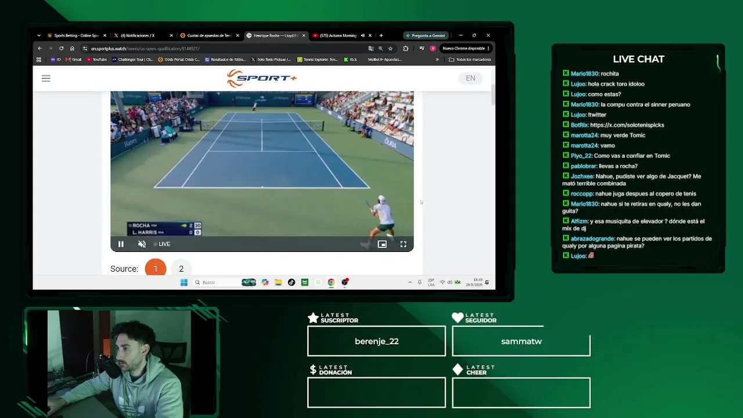Viewport: 743px width, 418px height.
Task: Bookmark this page with the star icon
Action: [x=390, y=49]
